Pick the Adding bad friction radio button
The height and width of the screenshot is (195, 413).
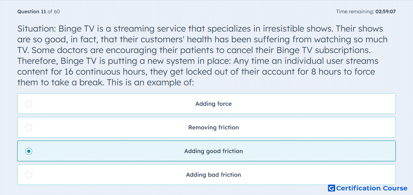coord(29,175)
